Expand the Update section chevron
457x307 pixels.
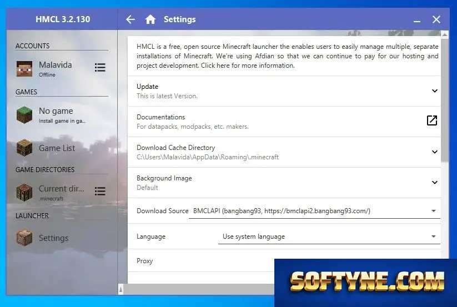click(435, 91)
